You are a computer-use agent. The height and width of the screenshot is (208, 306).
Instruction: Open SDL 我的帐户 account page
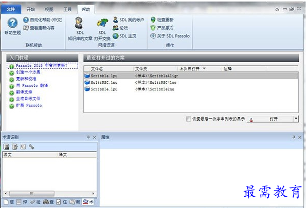(129, 20)
